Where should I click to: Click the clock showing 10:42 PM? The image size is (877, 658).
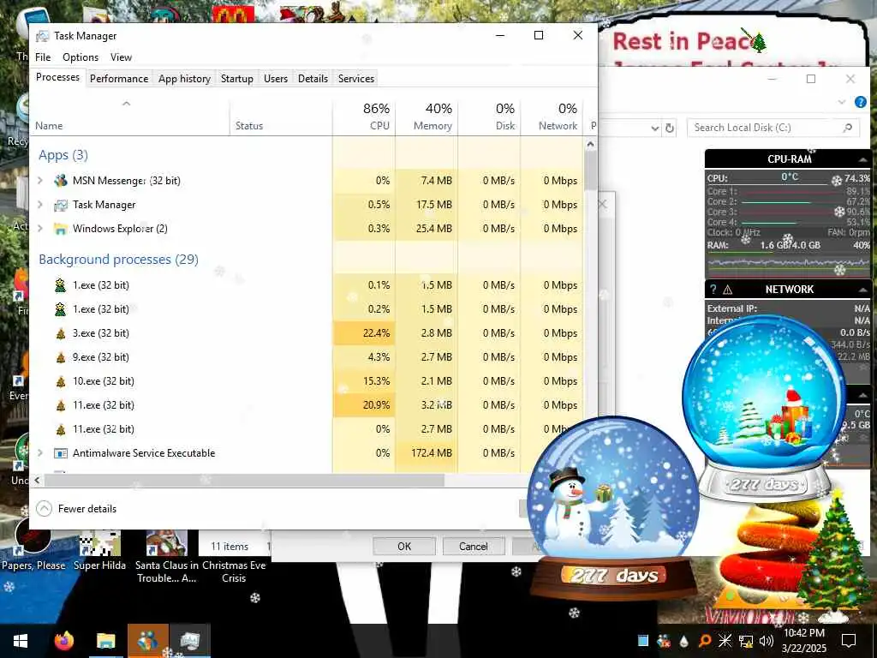point(803,633)
